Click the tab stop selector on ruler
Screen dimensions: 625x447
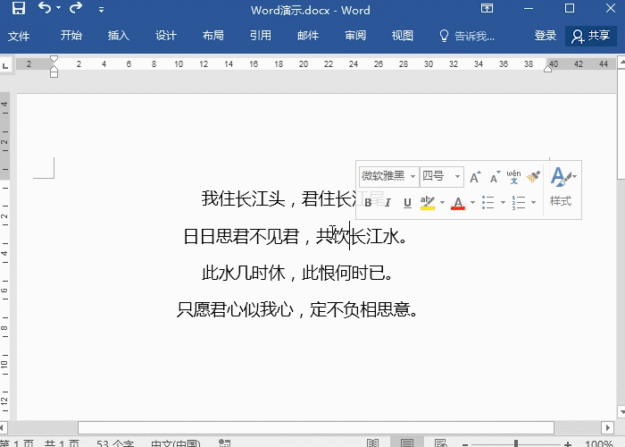click(x=5, y=65)
